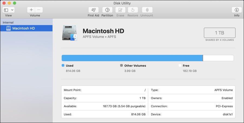The image size is (244, 123).
Task: Click the Capacity row '1 TB' value
Action: click(x=143, y=98)
